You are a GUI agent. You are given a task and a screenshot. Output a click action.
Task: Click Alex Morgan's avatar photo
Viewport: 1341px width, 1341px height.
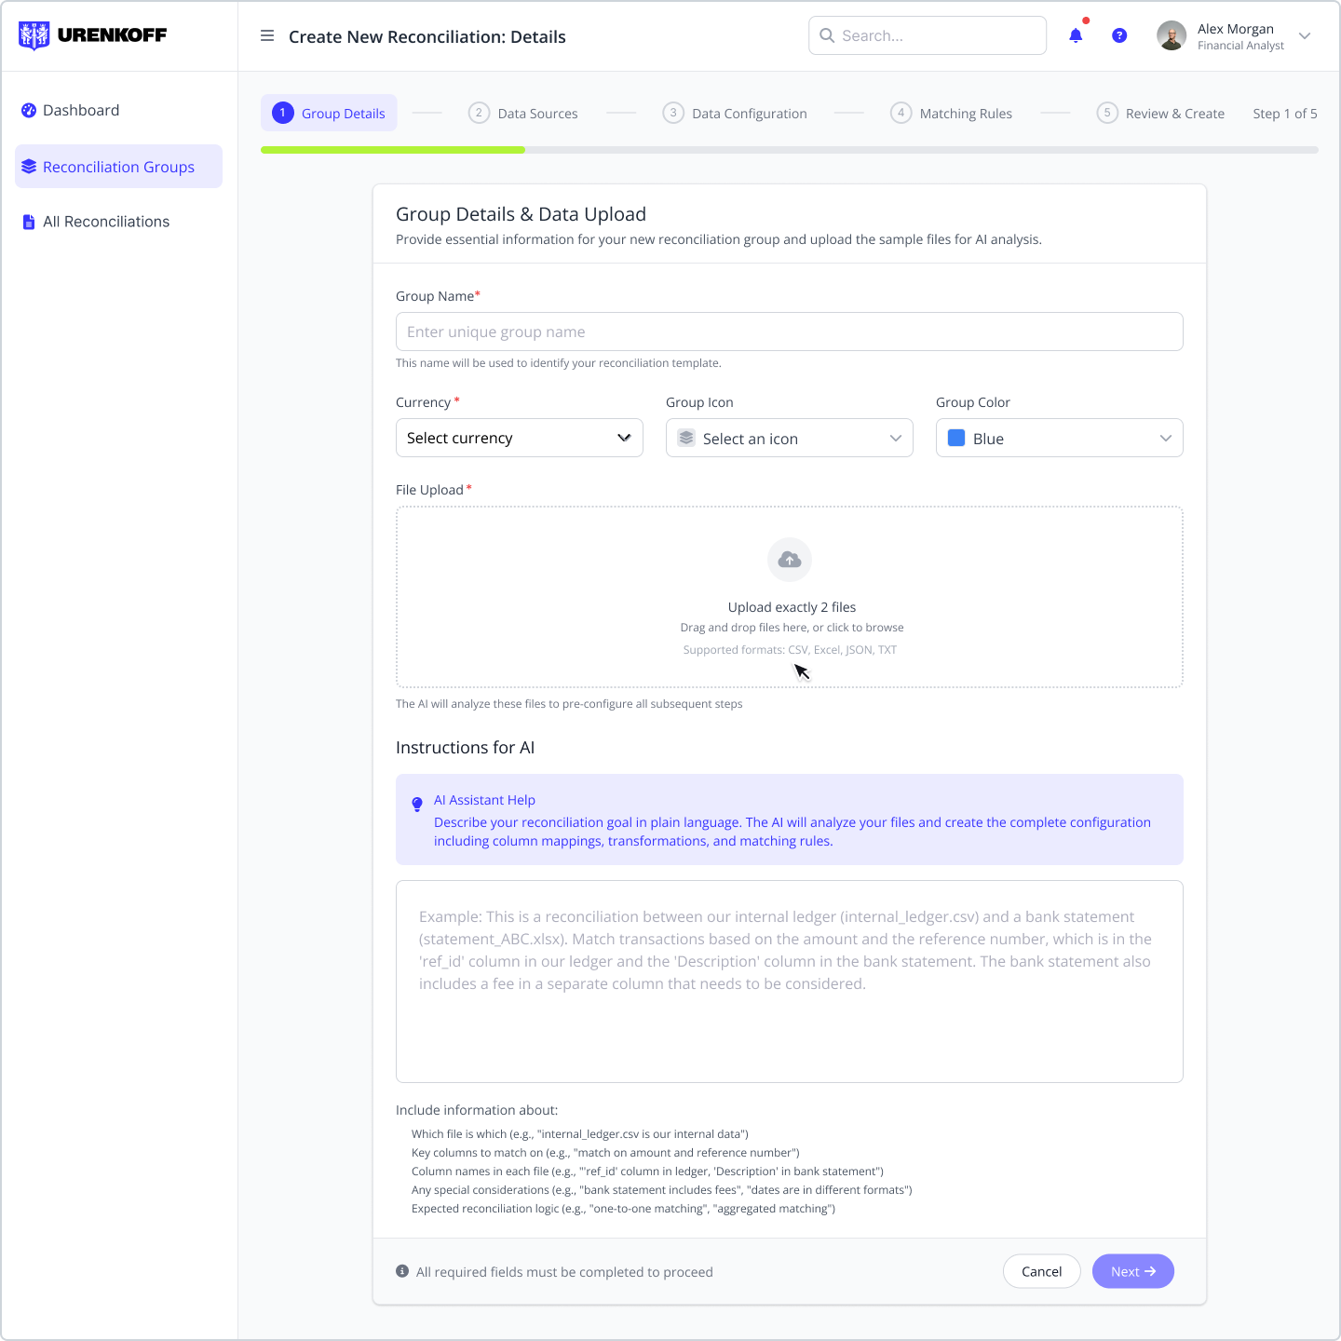click(x=1172, y=35)
